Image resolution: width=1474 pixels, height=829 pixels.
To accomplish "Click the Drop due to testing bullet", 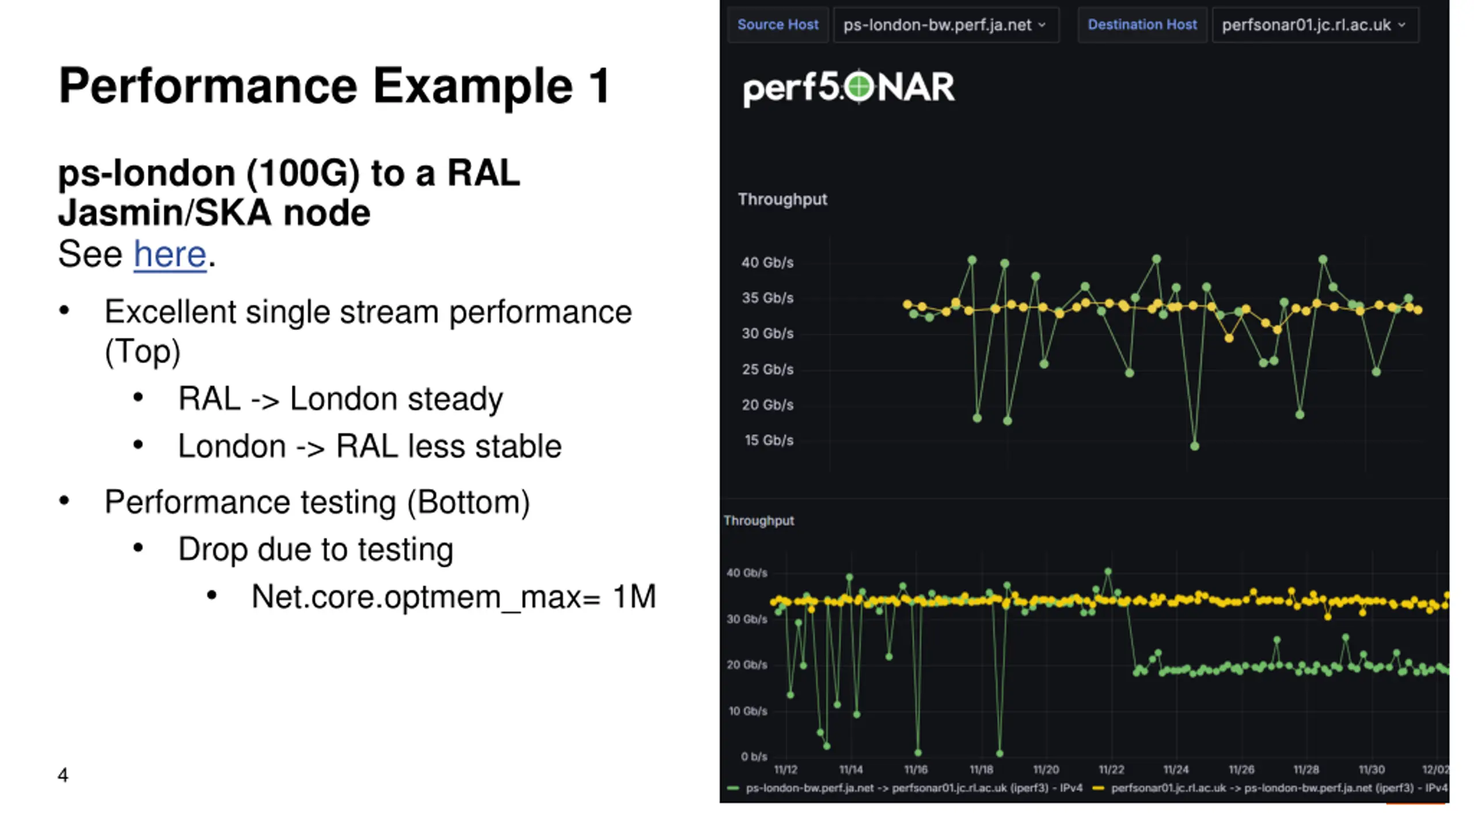I will [316, 549].
